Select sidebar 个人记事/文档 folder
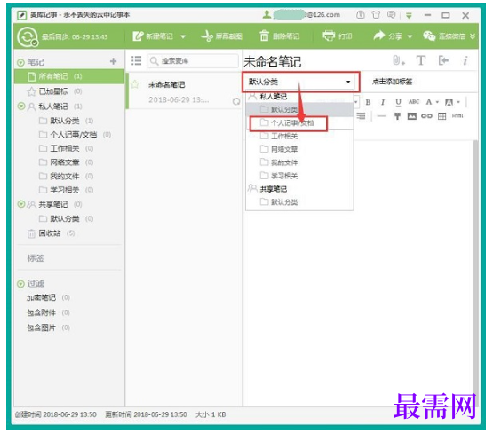Image resolution: width=493 pixels, height=434 pixels. [x=74, y=135]
